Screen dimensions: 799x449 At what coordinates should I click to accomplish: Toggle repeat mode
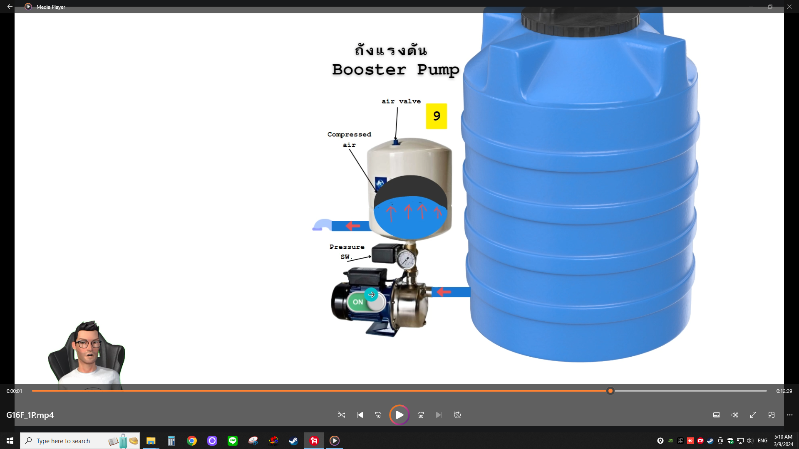(x=457, y=415)
